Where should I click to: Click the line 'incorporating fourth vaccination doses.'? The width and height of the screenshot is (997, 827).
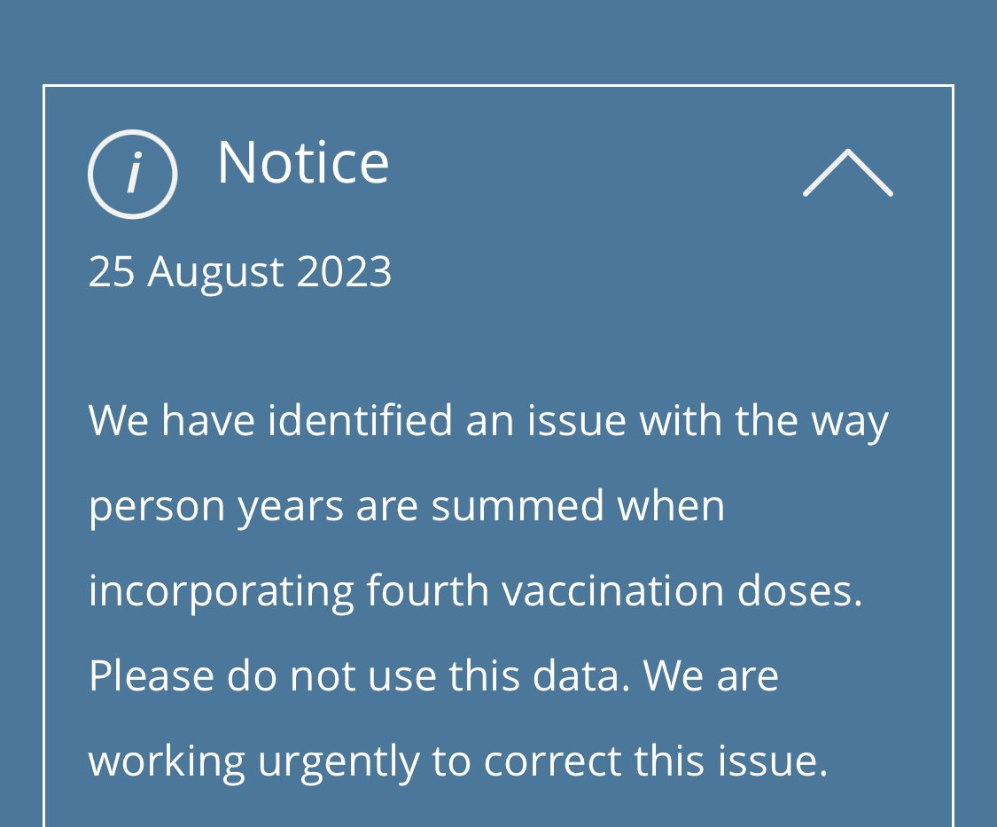pyautogui.click(x=476, y=591)
